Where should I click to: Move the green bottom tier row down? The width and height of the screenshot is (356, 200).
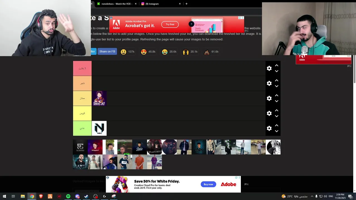277,131
